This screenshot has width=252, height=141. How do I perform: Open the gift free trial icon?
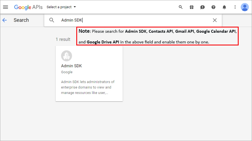coord(192,7)
